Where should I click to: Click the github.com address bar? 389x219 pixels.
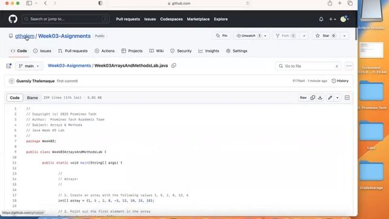(179, 3)
